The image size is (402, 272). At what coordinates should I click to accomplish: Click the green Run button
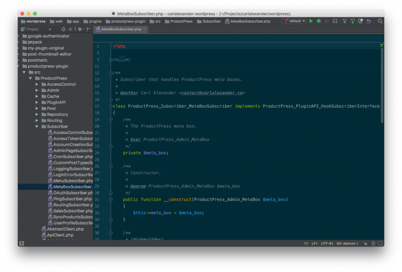pyautogui.click(x=311, y=21)
